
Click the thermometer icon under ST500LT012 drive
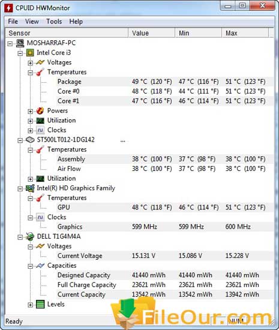point(40,149)
